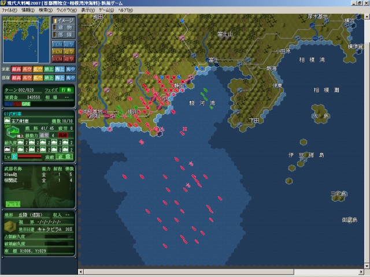Click the red experience level bar
The height and width of the screenshot is (277, 370).
pos(29,156)
